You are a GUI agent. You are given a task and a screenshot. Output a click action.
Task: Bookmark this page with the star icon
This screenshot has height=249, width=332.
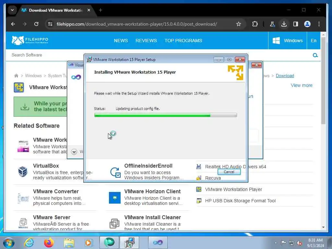[x=239, y=24]
